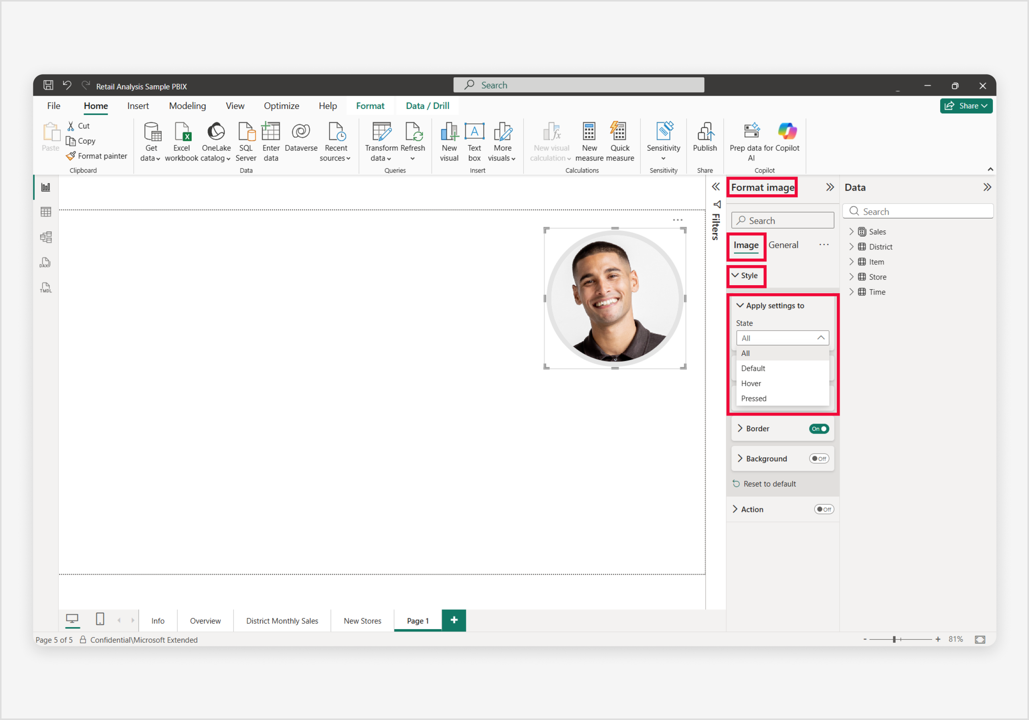Turn on the Action toggle
The width and height of the screenshot is (1029, 720).
pos(824,509)
